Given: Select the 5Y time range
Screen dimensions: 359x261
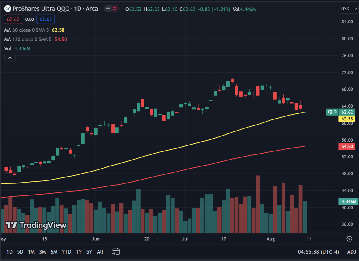Looking at the screenshot, I should (89, 252).
